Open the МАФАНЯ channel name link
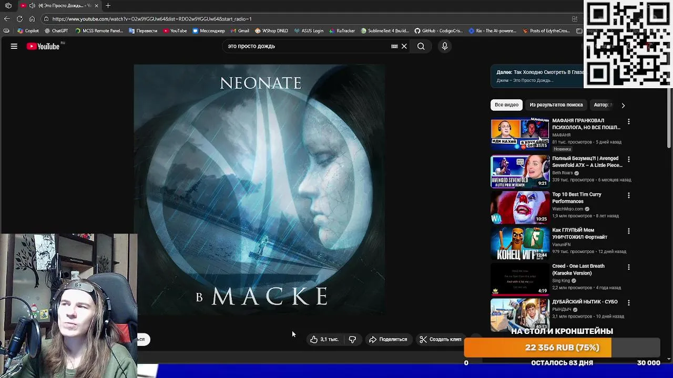 coord(561,135)
